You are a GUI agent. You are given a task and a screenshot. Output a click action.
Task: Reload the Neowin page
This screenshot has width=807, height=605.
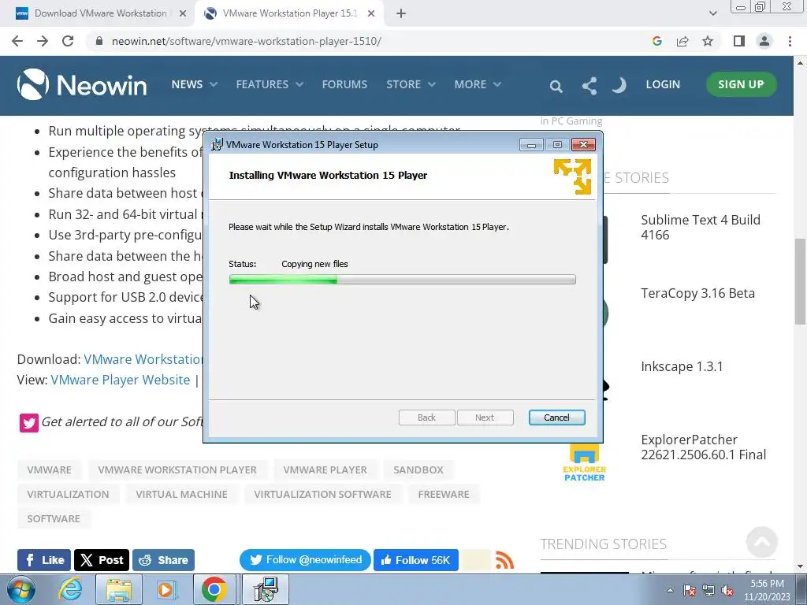pos(68,41)
